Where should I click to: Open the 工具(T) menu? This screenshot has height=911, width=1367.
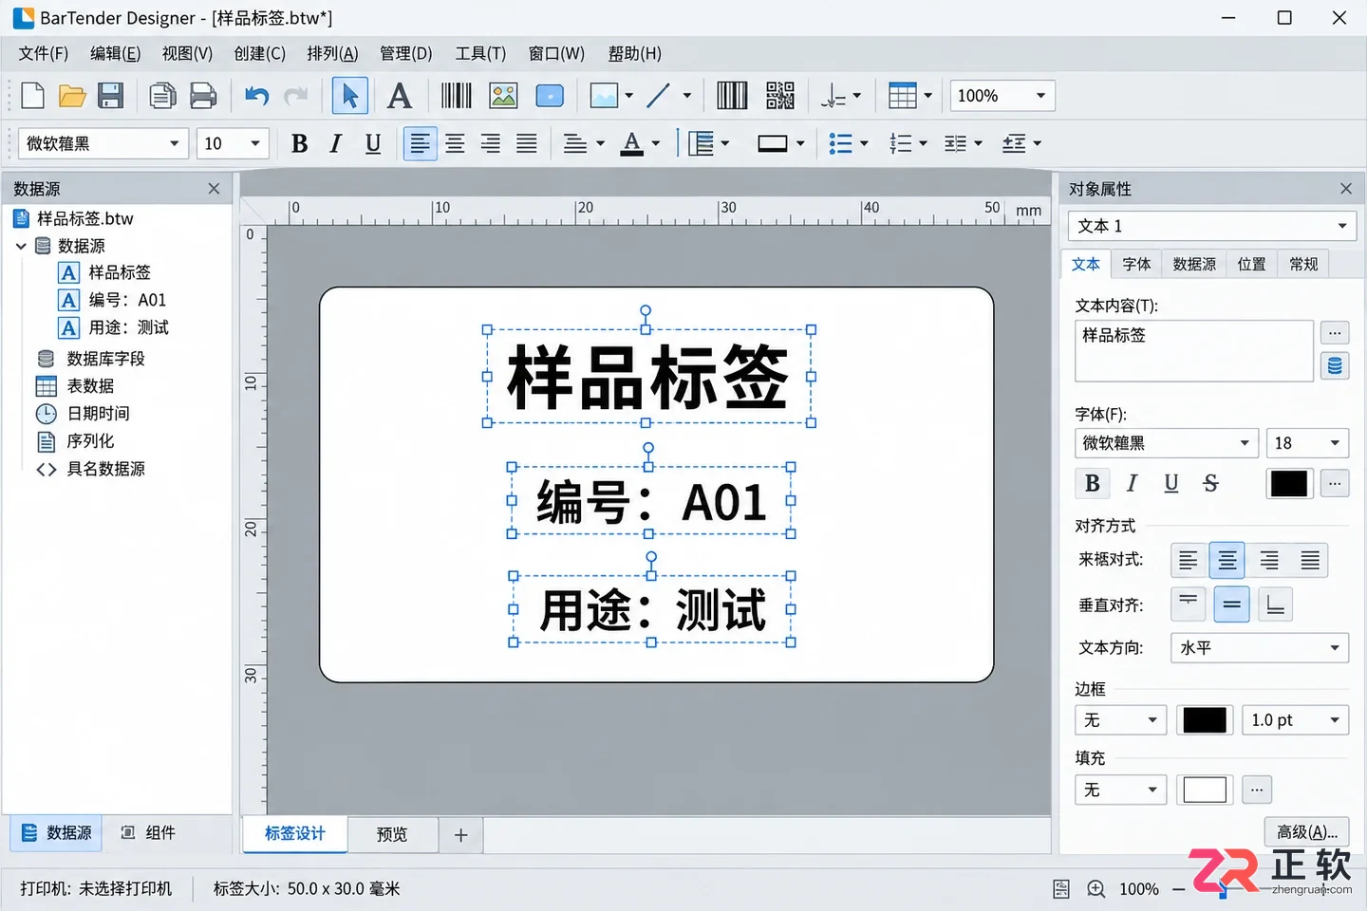(x=480, y=53)
